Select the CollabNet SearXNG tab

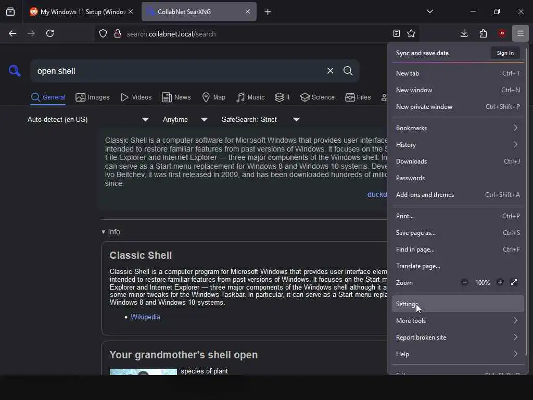point(199,12)
